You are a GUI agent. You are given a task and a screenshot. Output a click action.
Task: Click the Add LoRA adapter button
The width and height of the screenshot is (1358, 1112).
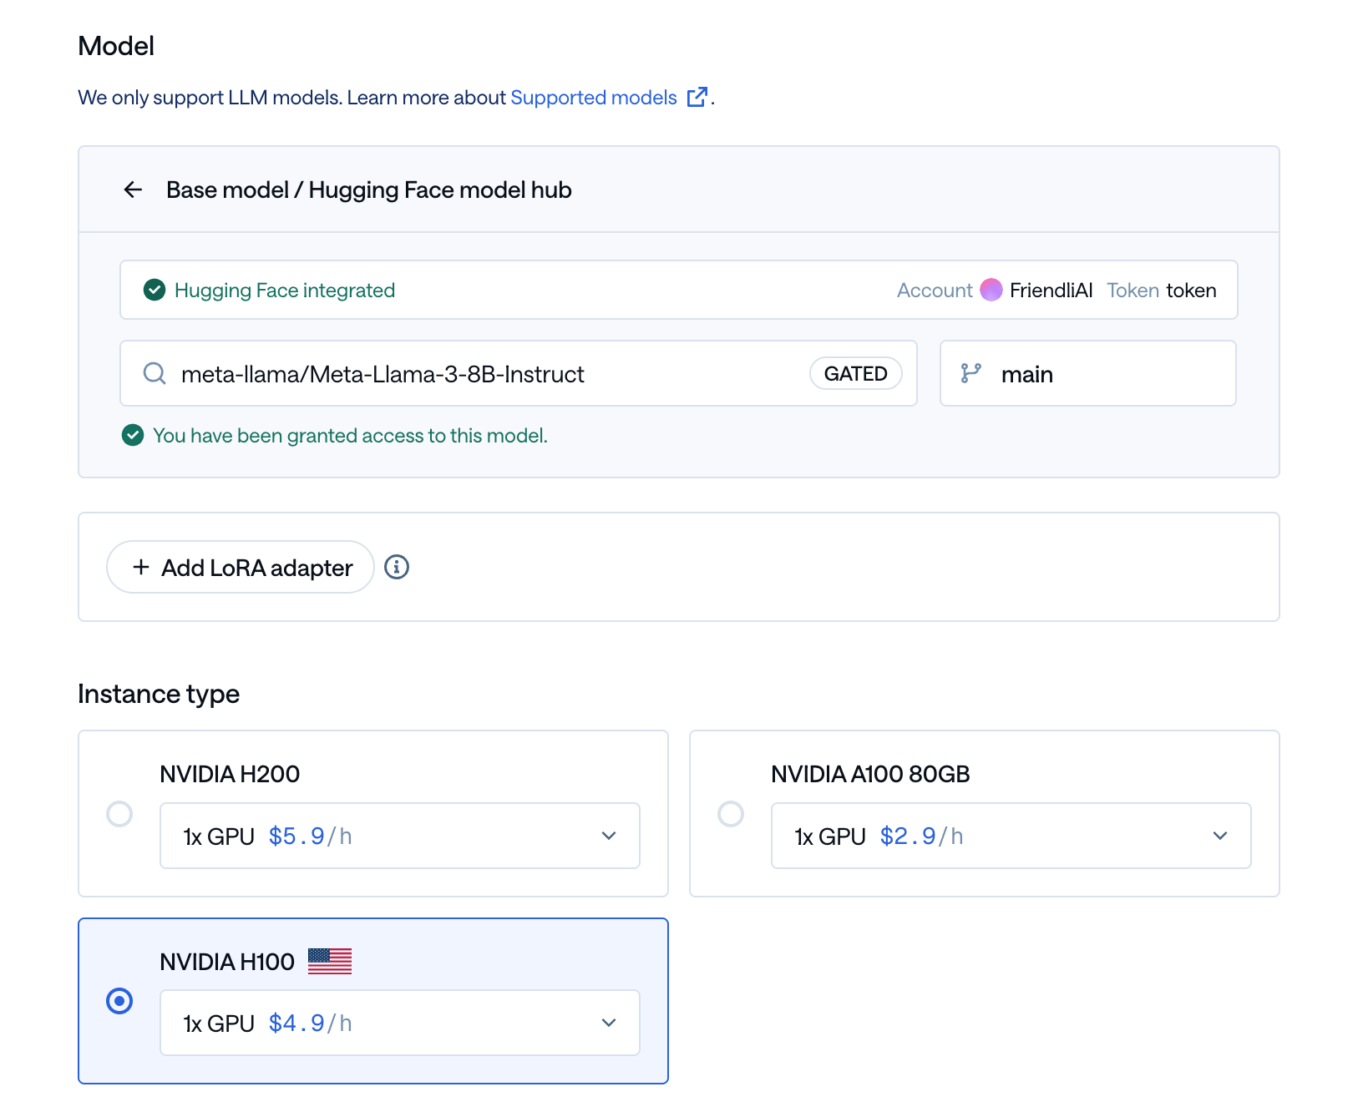point(240,567)
